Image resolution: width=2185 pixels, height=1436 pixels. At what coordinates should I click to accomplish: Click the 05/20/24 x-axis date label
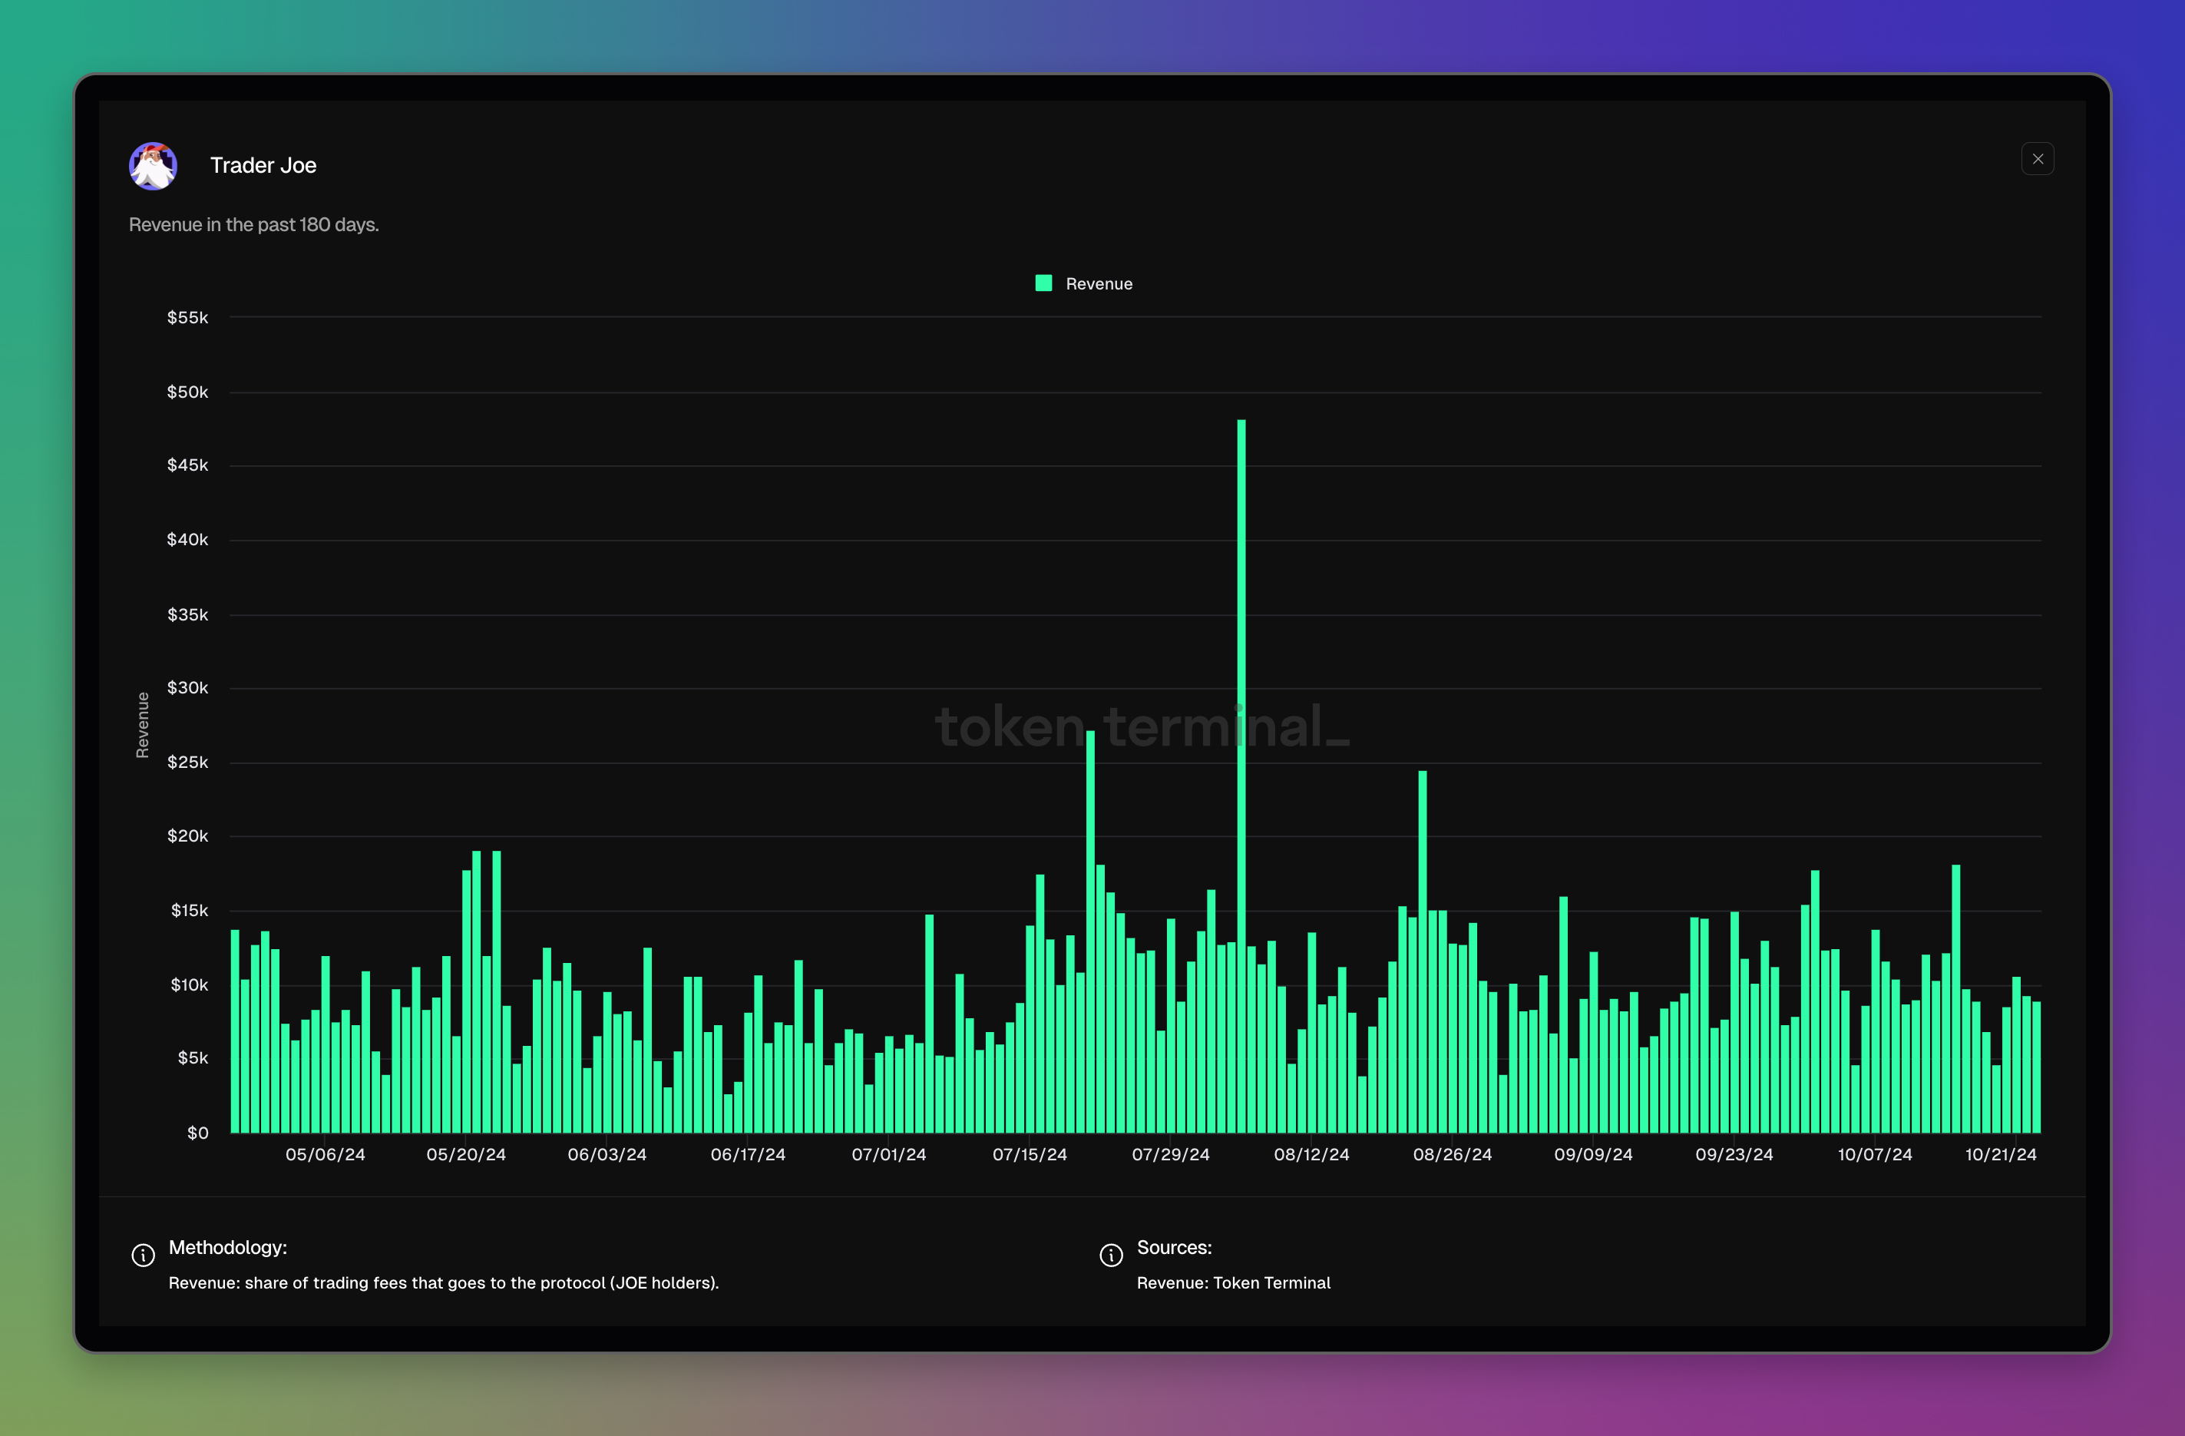coord(466,1154)
